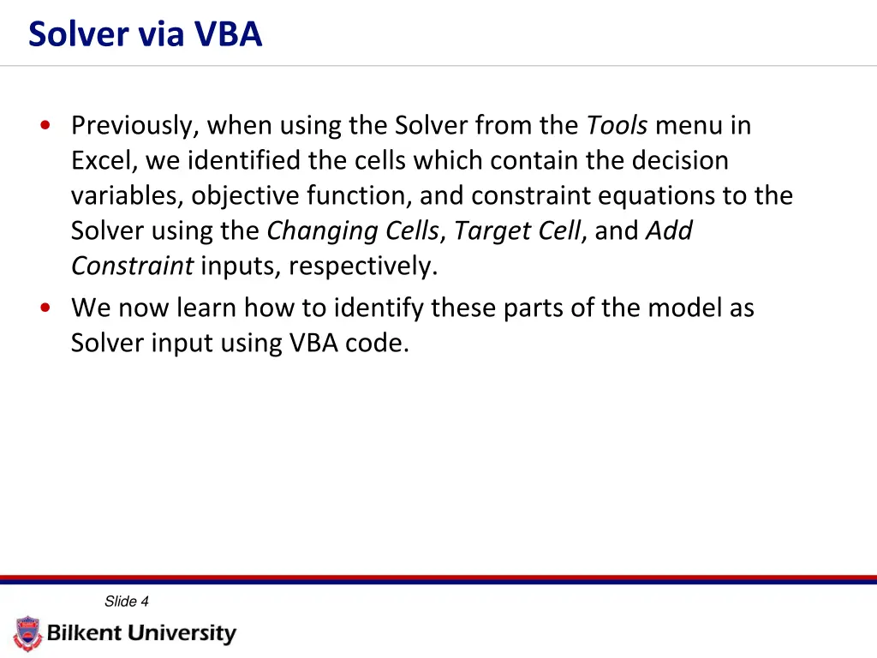This screenshot has height=658, width=877.
Task: Click the "Solver via VBA" slide title
Action: tap(145, 34)
